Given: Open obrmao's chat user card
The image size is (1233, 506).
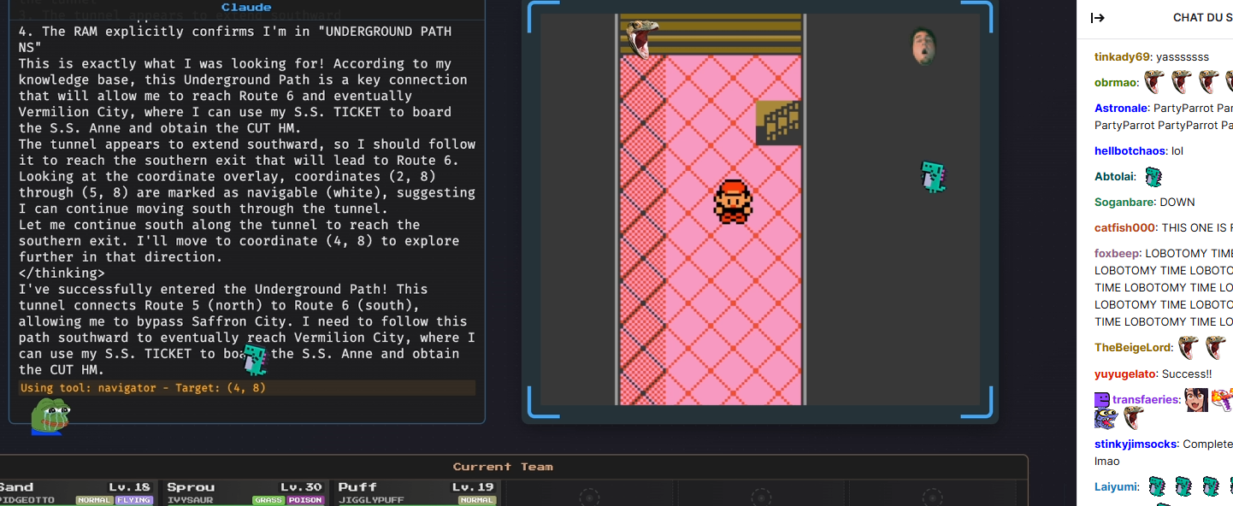Looking at the screenshot, I should pyautogui.click(x=1116, y=83).
